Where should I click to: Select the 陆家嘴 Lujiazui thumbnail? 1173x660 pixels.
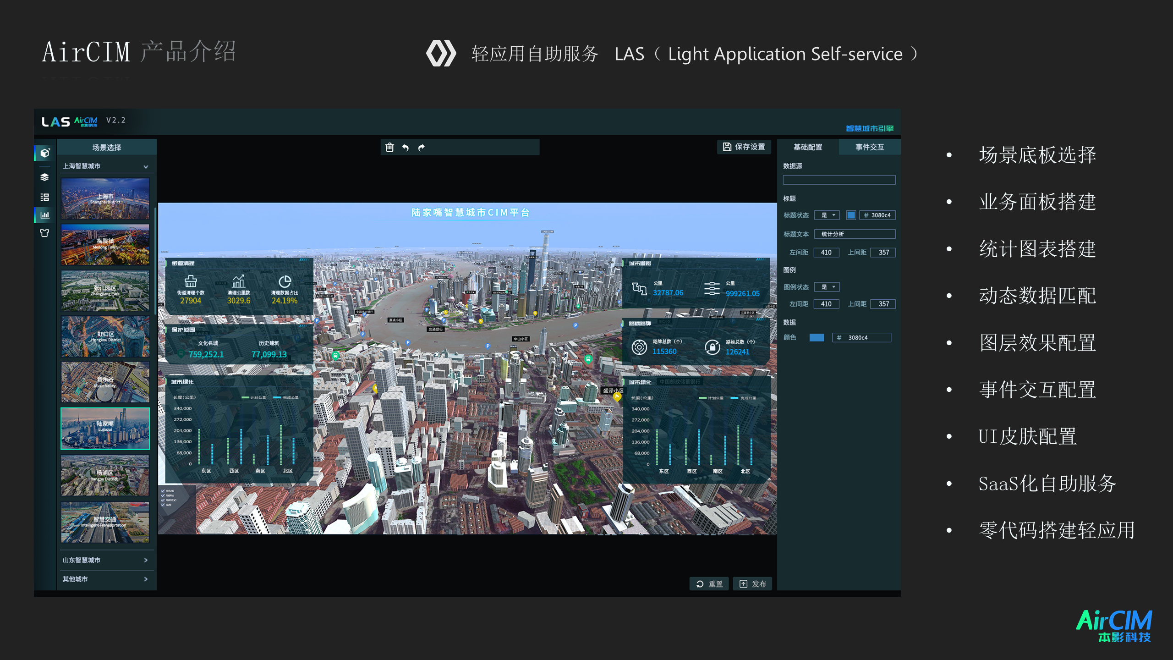[x=105, y=429]
